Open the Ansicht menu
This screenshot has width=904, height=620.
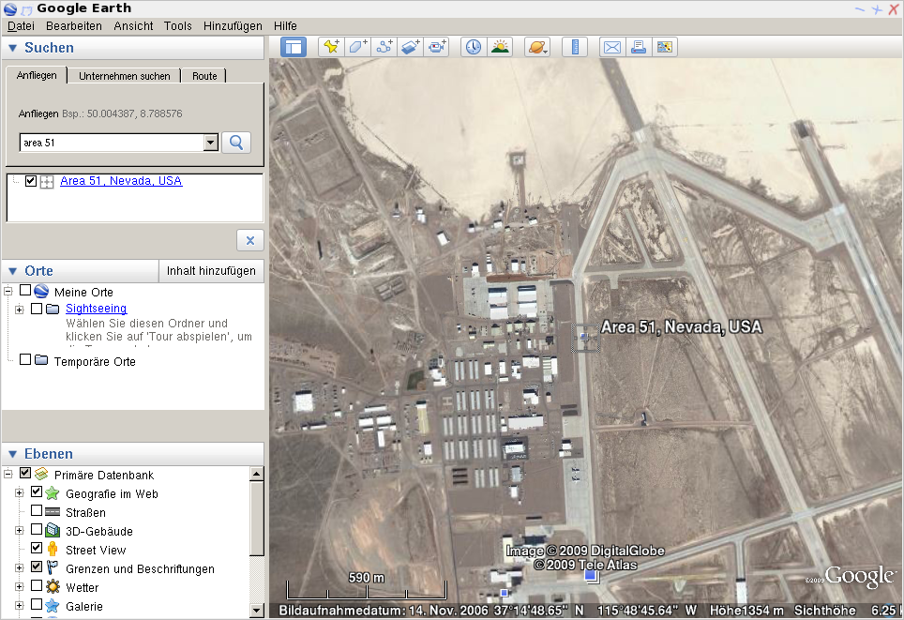tap(133, 26)
